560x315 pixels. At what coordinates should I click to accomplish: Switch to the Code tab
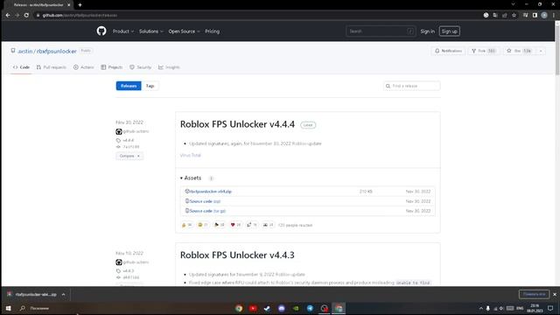tap(21, 67)
